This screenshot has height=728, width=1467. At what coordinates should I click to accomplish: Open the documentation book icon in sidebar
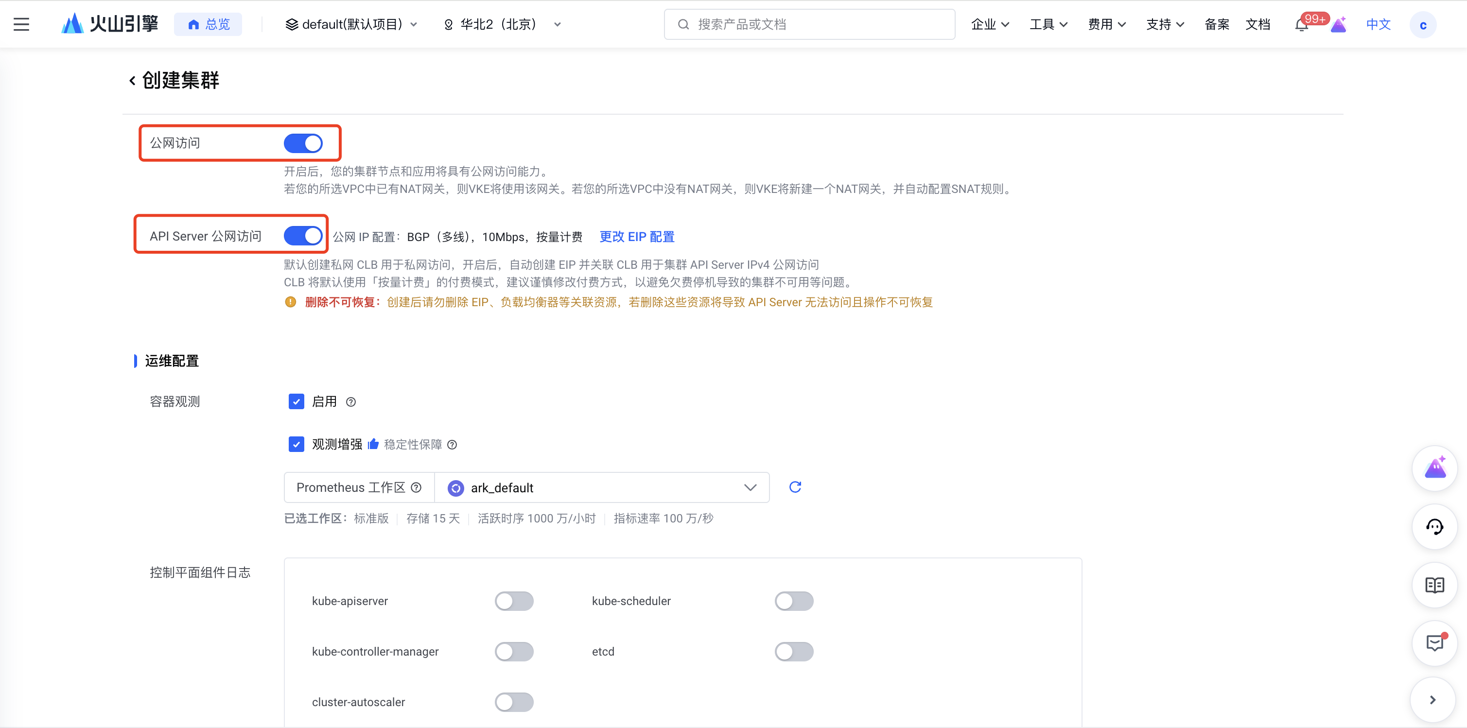pos(1434,585)
